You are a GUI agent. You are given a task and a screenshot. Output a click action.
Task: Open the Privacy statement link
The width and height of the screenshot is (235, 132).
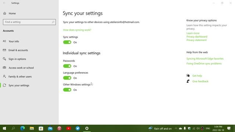click(196, 40)
